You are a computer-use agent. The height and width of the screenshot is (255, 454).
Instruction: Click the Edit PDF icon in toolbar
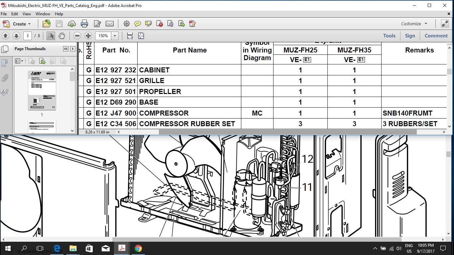[192, 24]
